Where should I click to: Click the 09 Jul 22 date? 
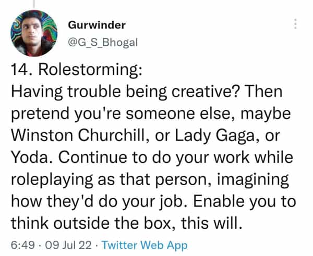64,245
